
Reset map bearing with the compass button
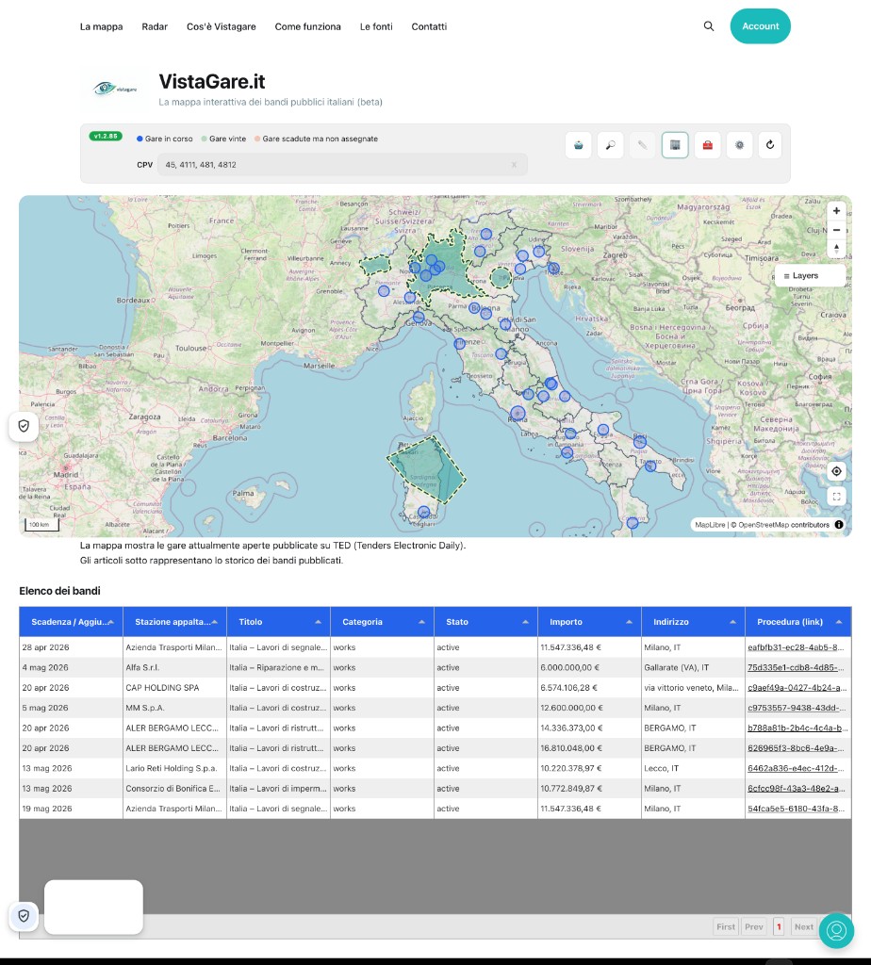[836, 249]
